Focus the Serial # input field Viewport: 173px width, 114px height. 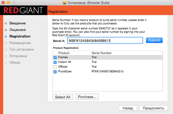[105, 40]
